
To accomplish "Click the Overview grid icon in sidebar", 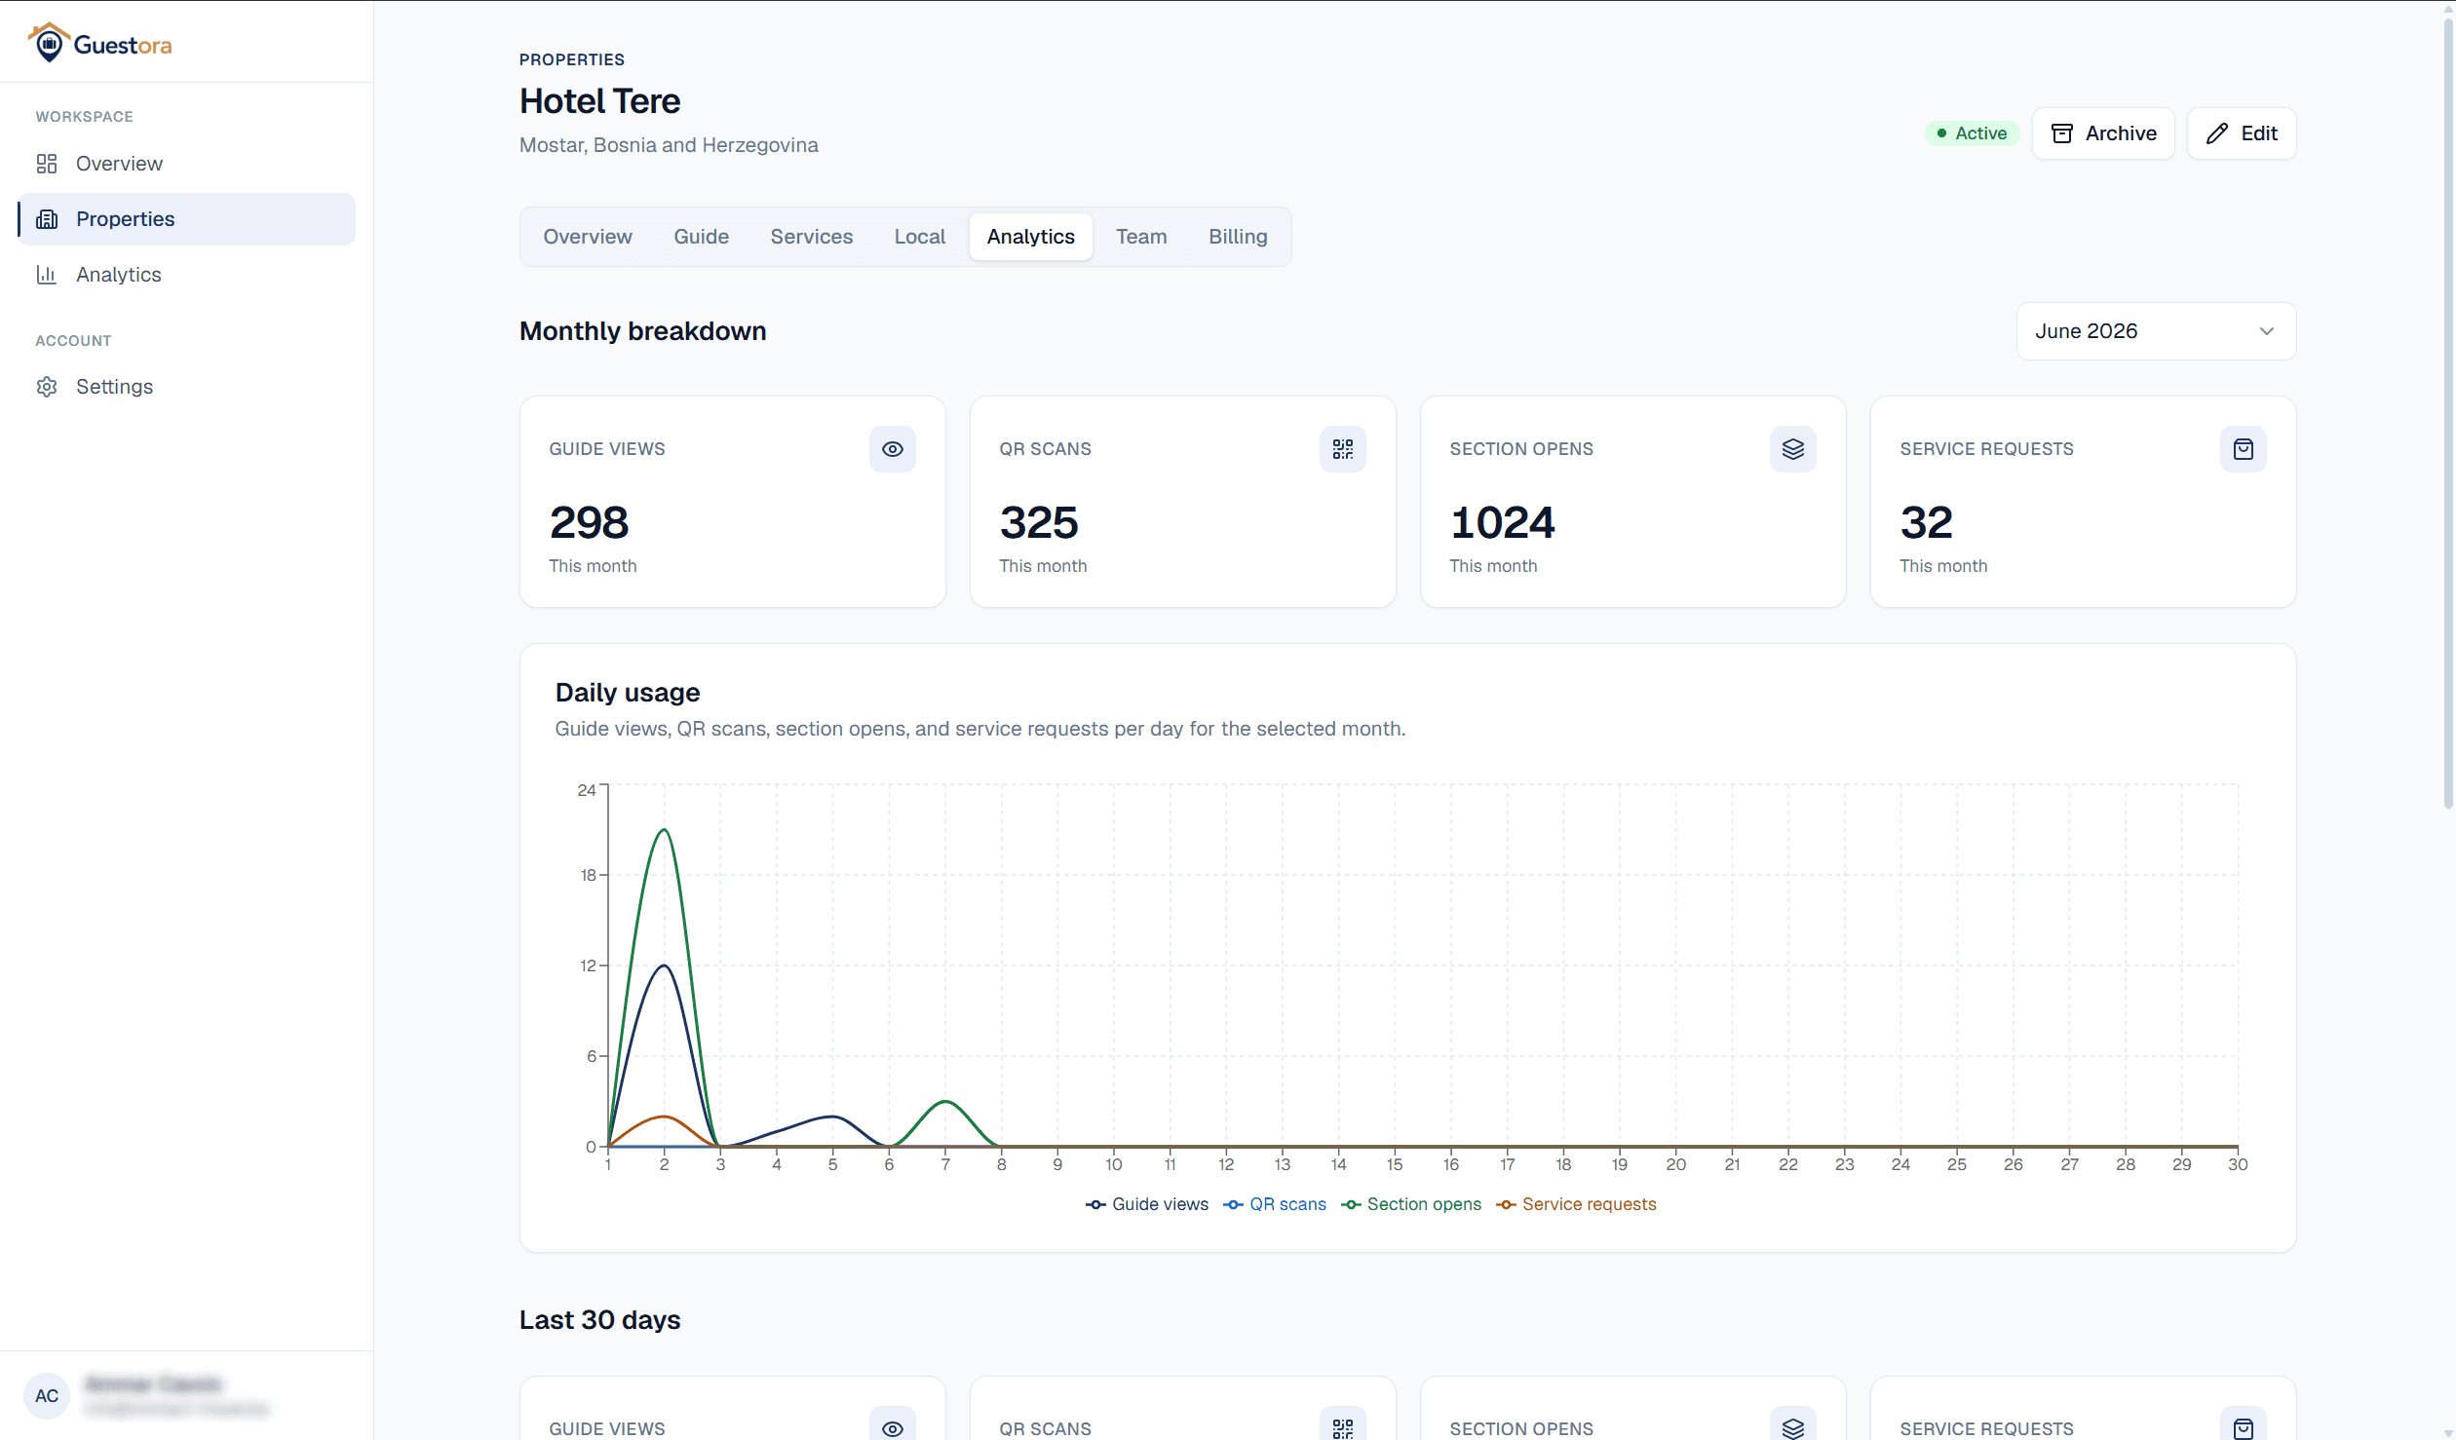I will click(x=47, y=164).
